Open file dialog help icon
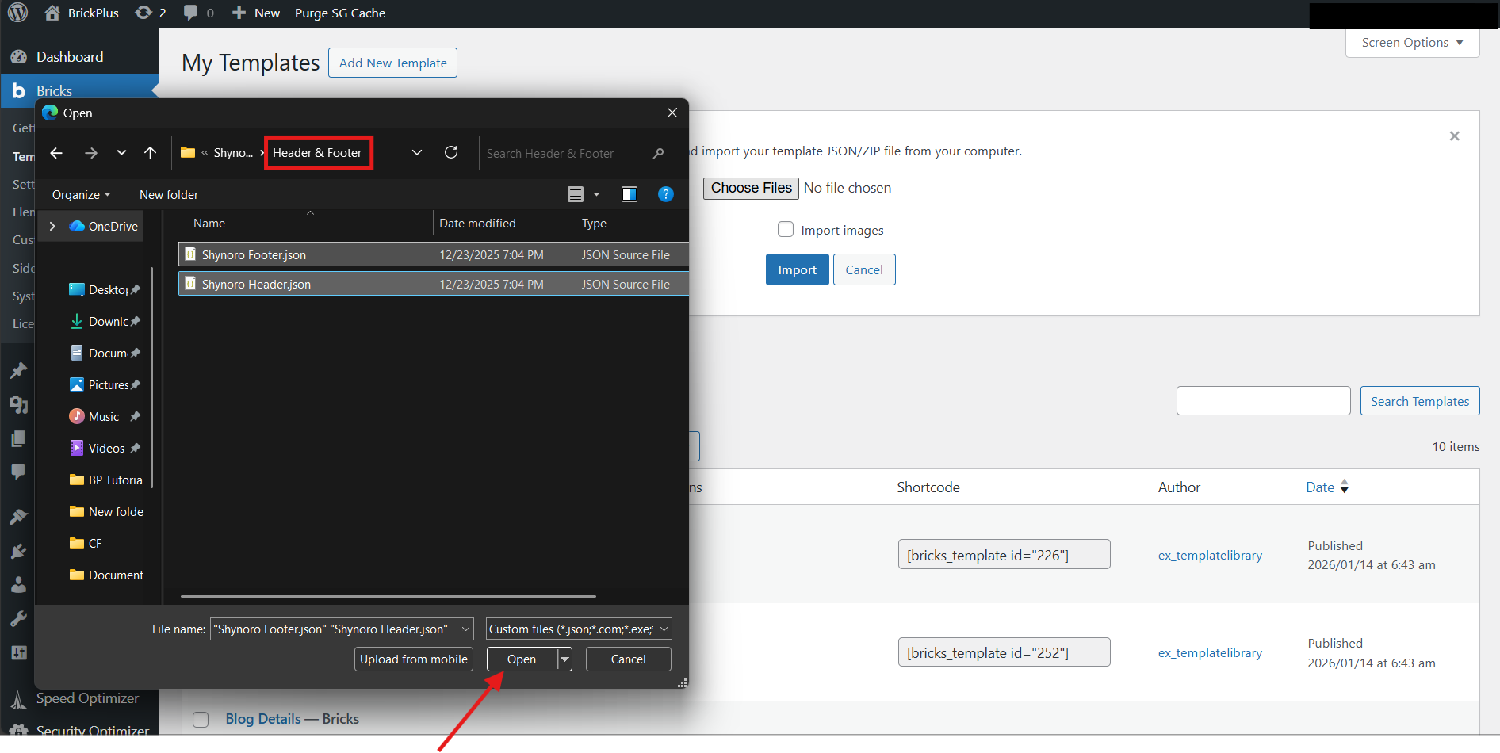1500x753 pixels. [x=666, y=194]
